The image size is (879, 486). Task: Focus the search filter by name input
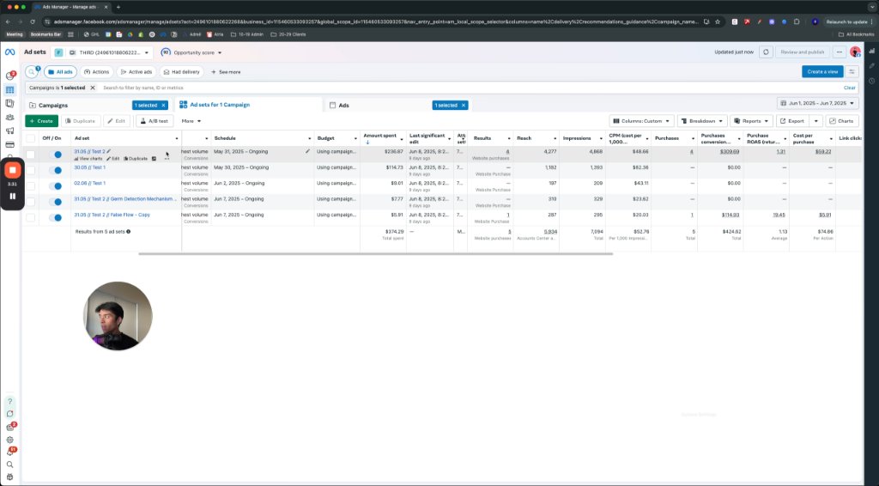(x=471, y=88)
